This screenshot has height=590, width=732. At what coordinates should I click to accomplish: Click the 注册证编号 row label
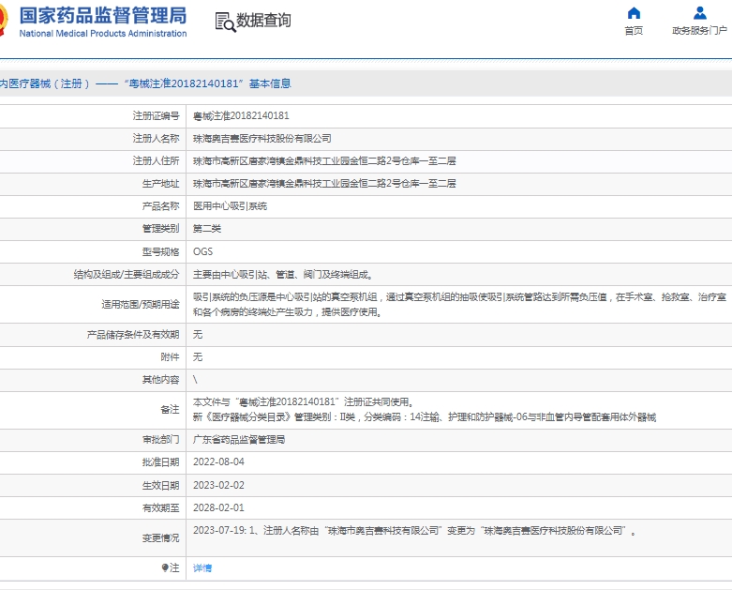pos(156,115)
